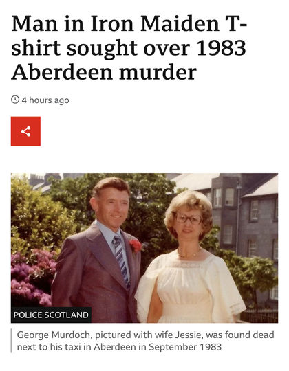Click '1983' in the headline

221,47
